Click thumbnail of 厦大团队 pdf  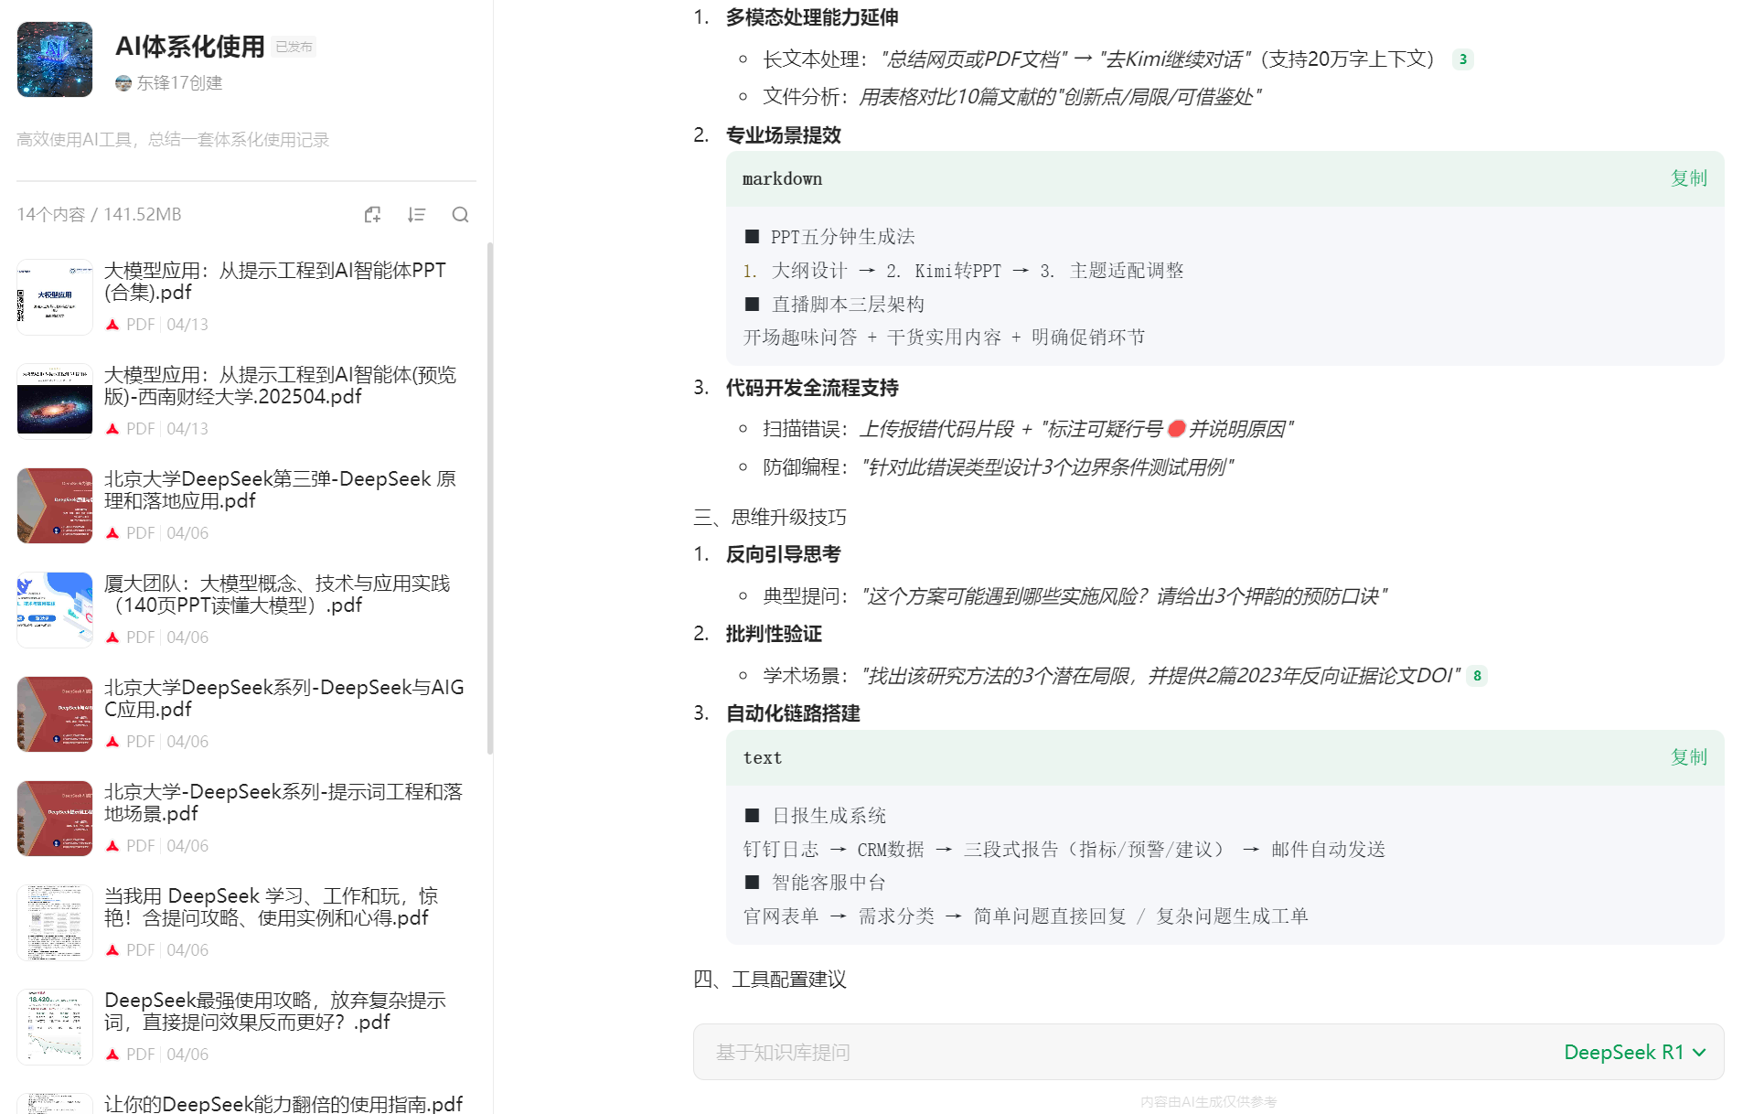[x=55, y=609]
